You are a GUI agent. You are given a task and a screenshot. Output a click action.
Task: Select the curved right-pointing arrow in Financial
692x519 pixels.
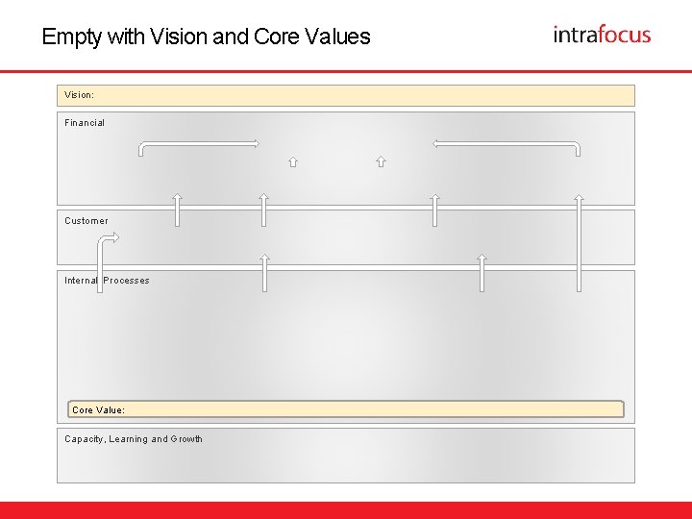pos(199,144)
